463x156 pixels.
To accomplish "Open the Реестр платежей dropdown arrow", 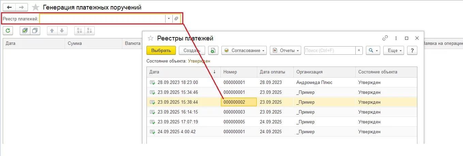I will tap(169, 19).
